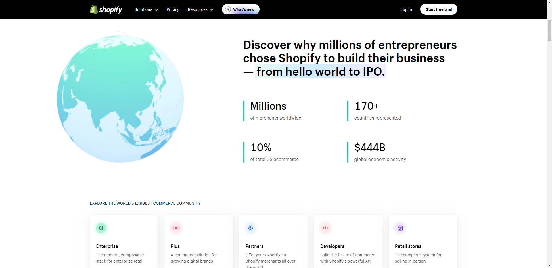Click the 'Millions' statistic heading
552x268 pixels.
[x=268, y=106]
